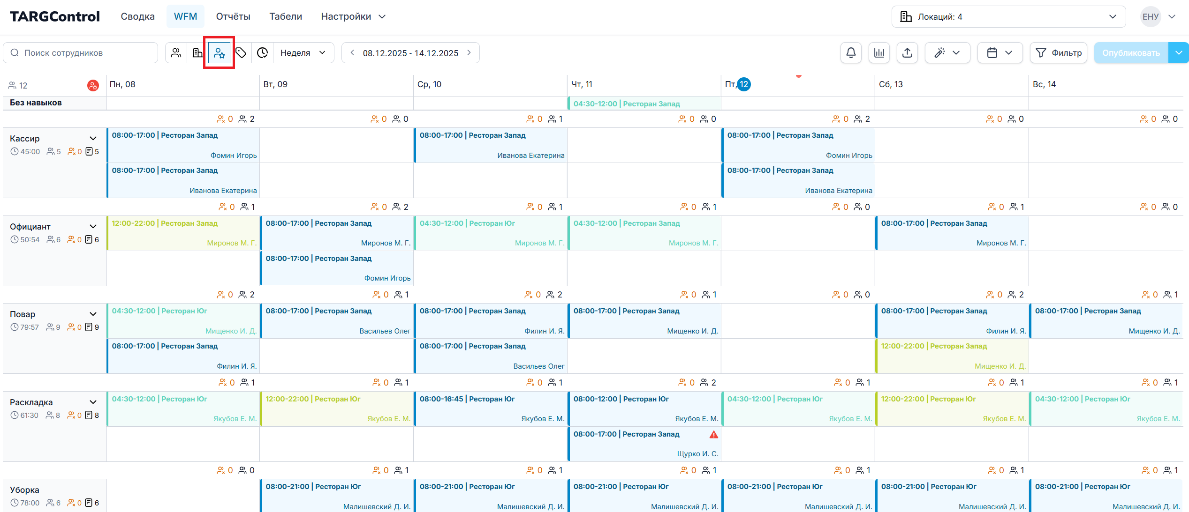Screen dimensions: 1189x512
Task: Go to next week arrow
Action: (x=469, y=53)
